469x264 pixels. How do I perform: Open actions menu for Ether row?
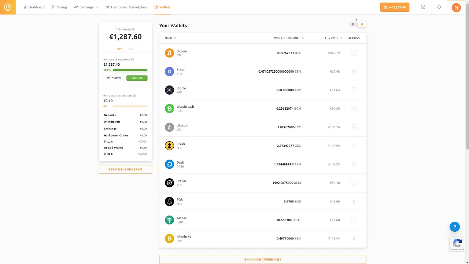[x=354, y=71]
